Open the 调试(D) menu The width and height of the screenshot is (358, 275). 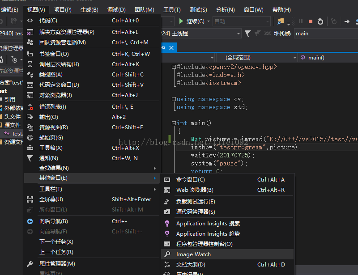pos(116,10)
